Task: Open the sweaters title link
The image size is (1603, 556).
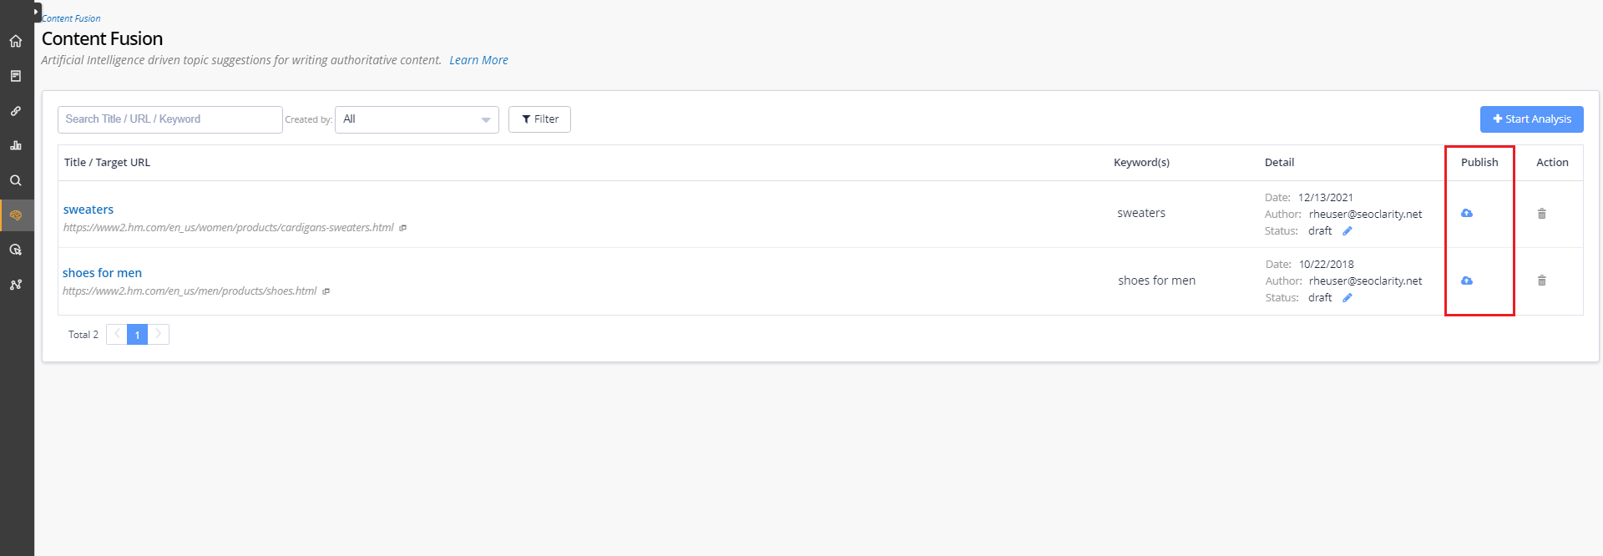Action: tap(88, 210)
